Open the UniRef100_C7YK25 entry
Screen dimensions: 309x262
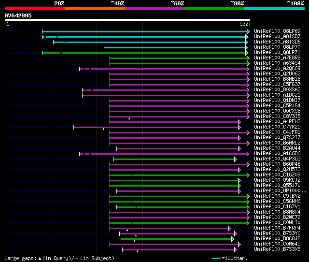277,127
